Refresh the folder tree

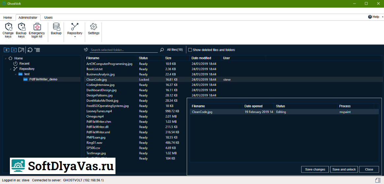(30, 50)
